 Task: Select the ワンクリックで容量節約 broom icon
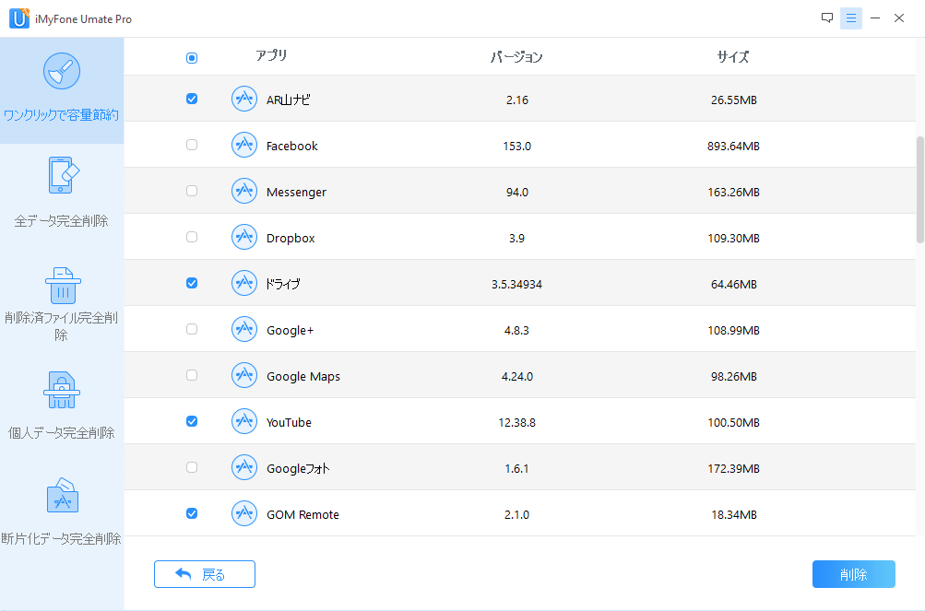click(x=62, y=71)
